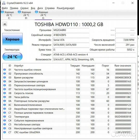Click the blue health circle above D:

tap(19, 12)
